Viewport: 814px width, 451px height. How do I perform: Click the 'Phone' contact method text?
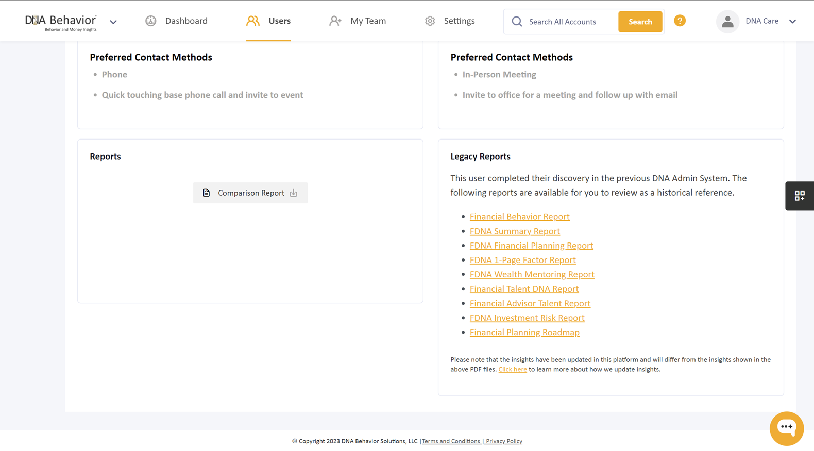tap(114, 75)
